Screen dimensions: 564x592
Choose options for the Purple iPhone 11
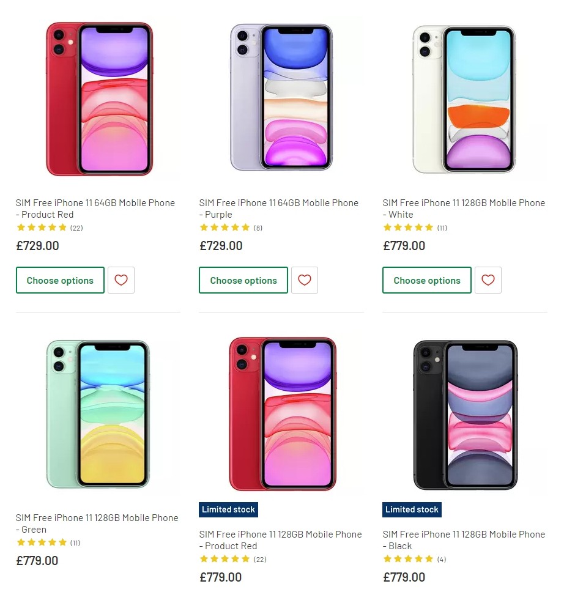coord(243,280)
